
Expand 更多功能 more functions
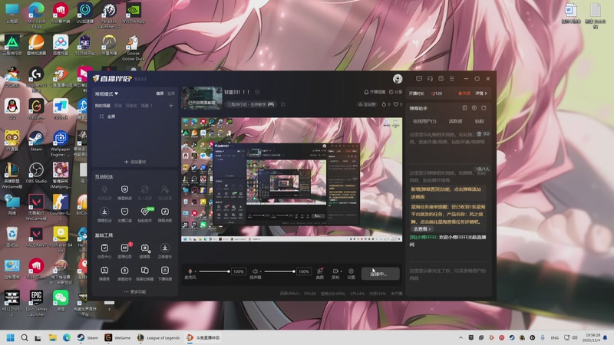tap(135, 291)
